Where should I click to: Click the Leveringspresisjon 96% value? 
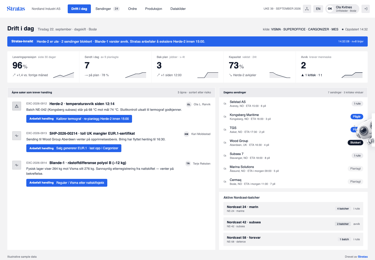20,66
